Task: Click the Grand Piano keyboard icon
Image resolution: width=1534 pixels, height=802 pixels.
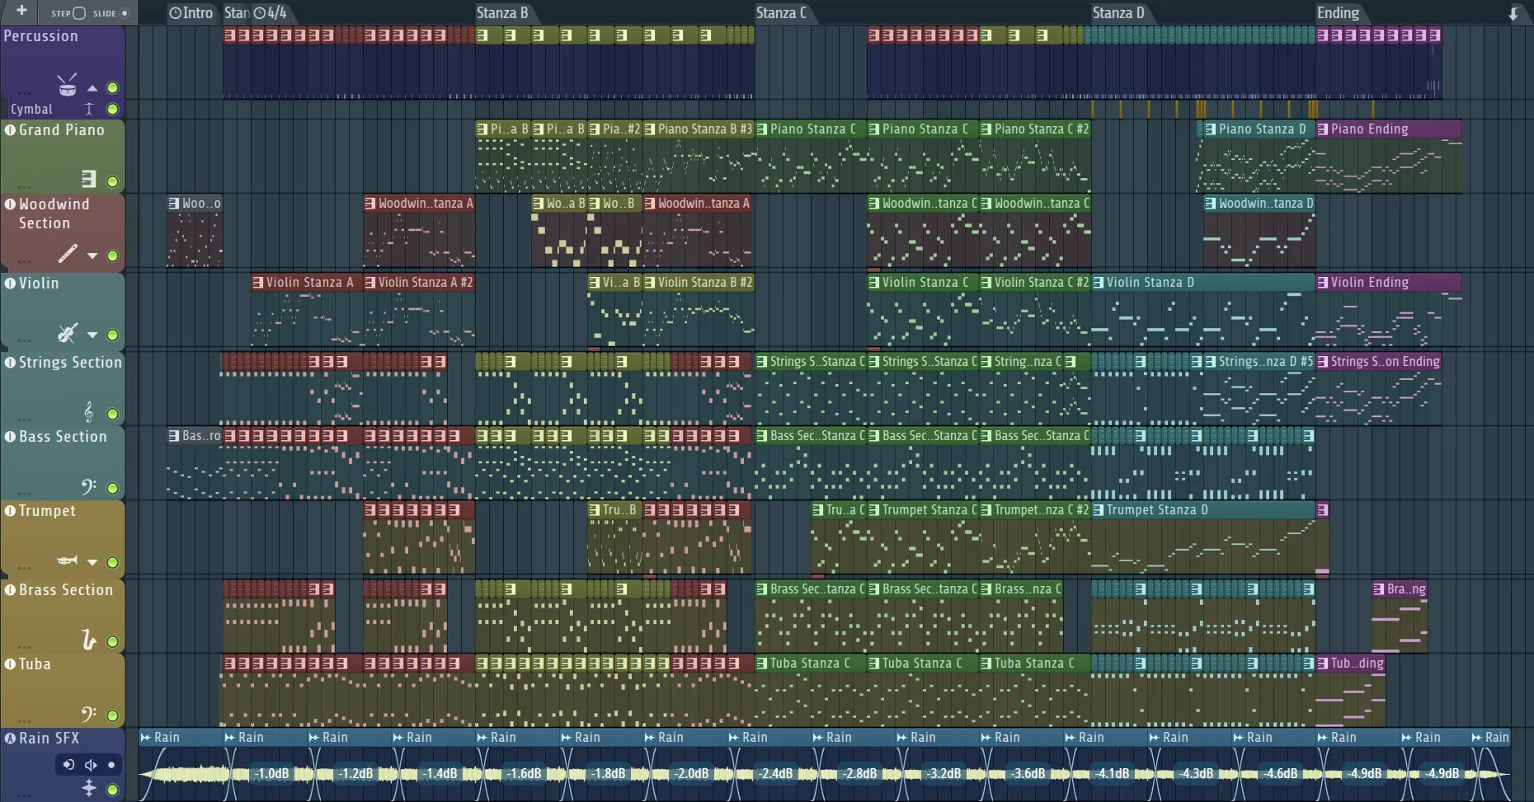Action: pos(88,179)
